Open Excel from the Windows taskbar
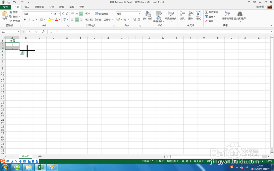 (41, 167)
